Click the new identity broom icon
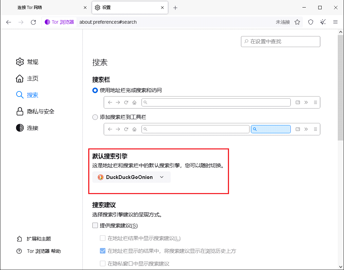 (x=323, y=22)
